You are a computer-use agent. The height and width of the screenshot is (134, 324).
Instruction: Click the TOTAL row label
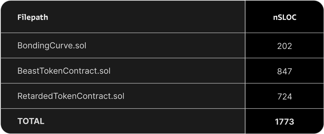(31, 121)
